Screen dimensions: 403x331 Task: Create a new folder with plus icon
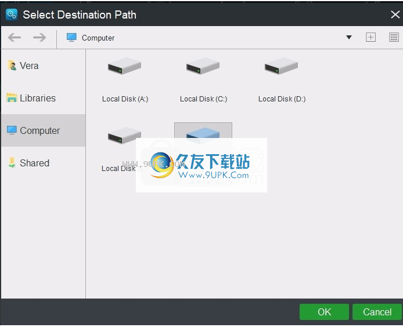[370, 38]
